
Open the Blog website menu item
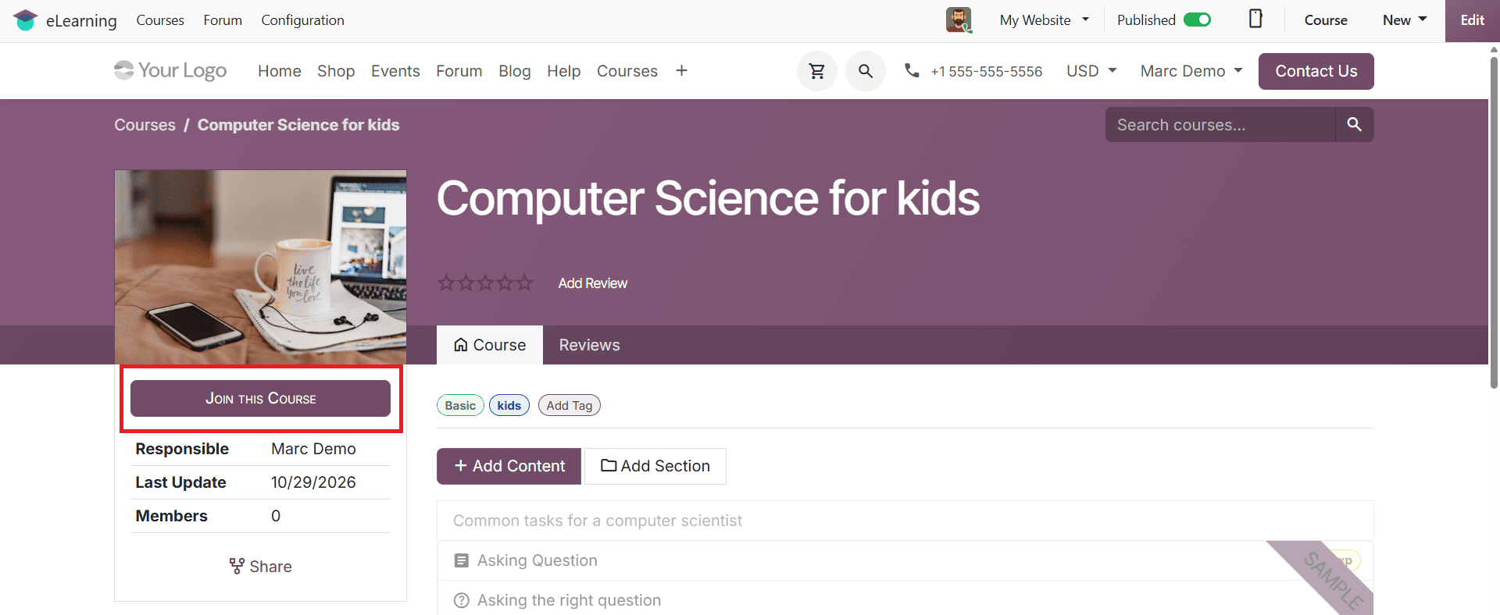(x=515, y=71)
